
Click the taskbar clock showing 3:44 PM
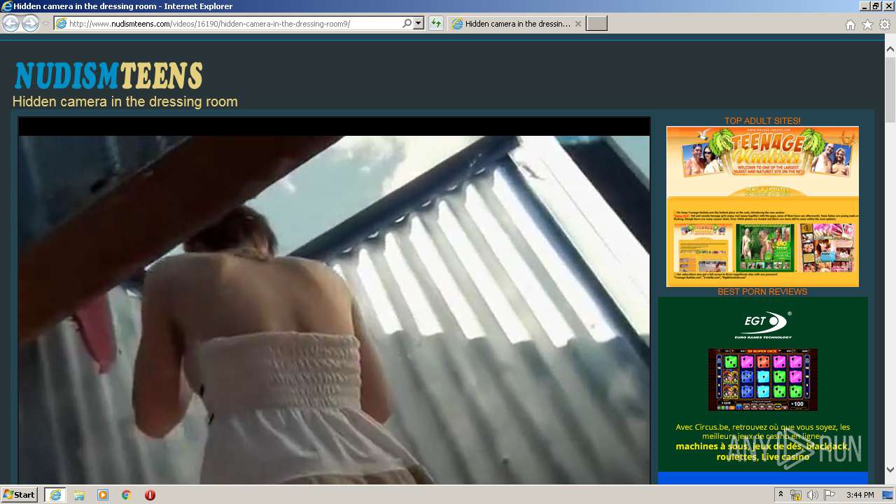[x=860, y=495]
